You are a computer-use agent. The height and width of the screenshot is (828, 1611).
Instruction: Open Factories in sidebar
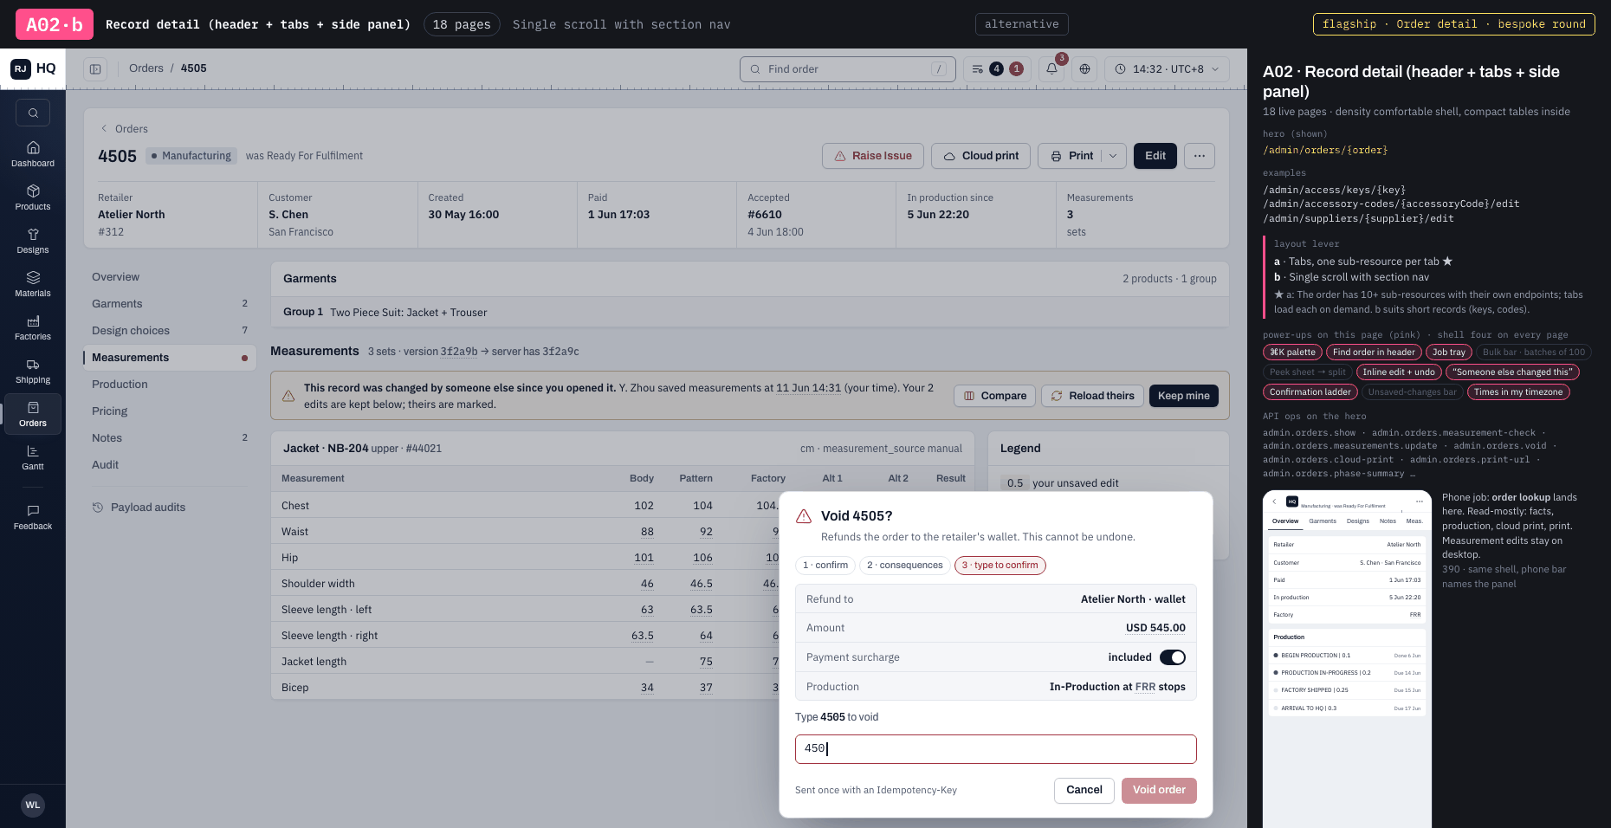(33, 327)
